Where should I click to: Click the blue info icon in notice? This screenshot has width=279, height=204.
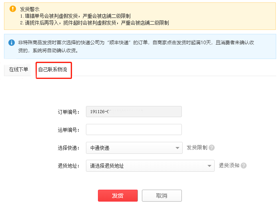[x=12, y=42]
